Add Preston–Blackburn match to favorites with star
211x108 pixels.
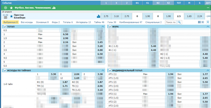(x=11, y=16)
